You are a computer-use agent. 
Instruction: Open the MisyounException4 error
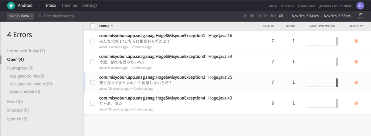[x=152, y=98]
